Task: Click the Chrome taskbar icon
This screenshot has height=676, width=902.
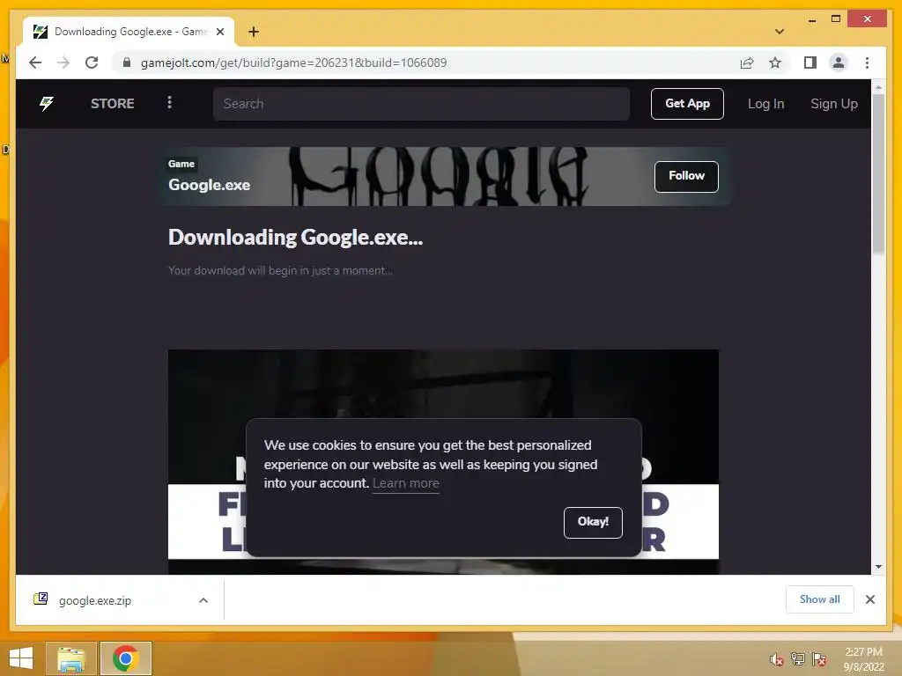Action: coord(125,658)
